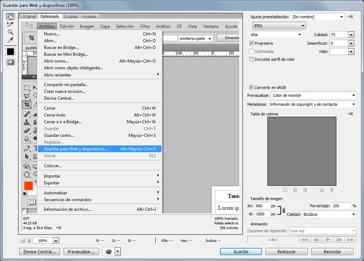Toggle slices visibility button
This screenshot has height=261, width=364.
[10, 62]
